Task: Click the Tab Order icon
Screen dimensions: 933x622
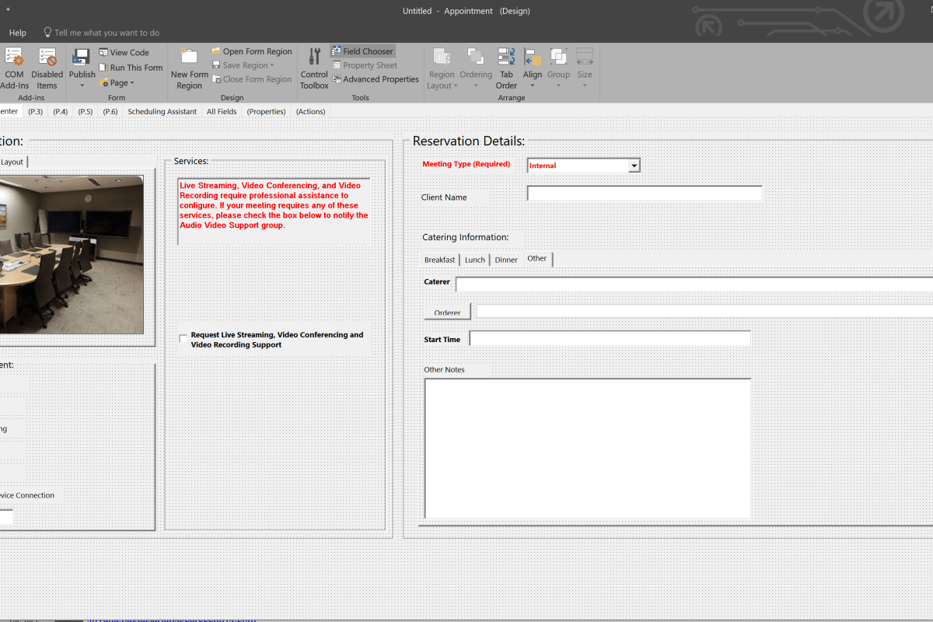Action: (506, 68)
